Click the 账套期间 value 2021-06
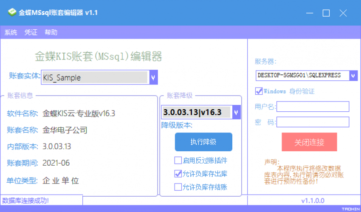Image resolution: width=361 pixels, height=212 pixels. pos(56,163)
